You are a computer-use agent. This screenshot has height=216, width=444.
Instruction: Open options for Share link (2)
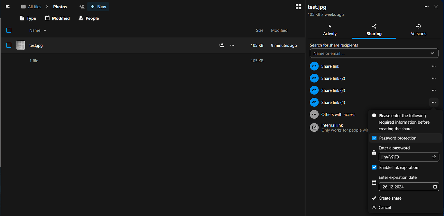click(434, 78)
